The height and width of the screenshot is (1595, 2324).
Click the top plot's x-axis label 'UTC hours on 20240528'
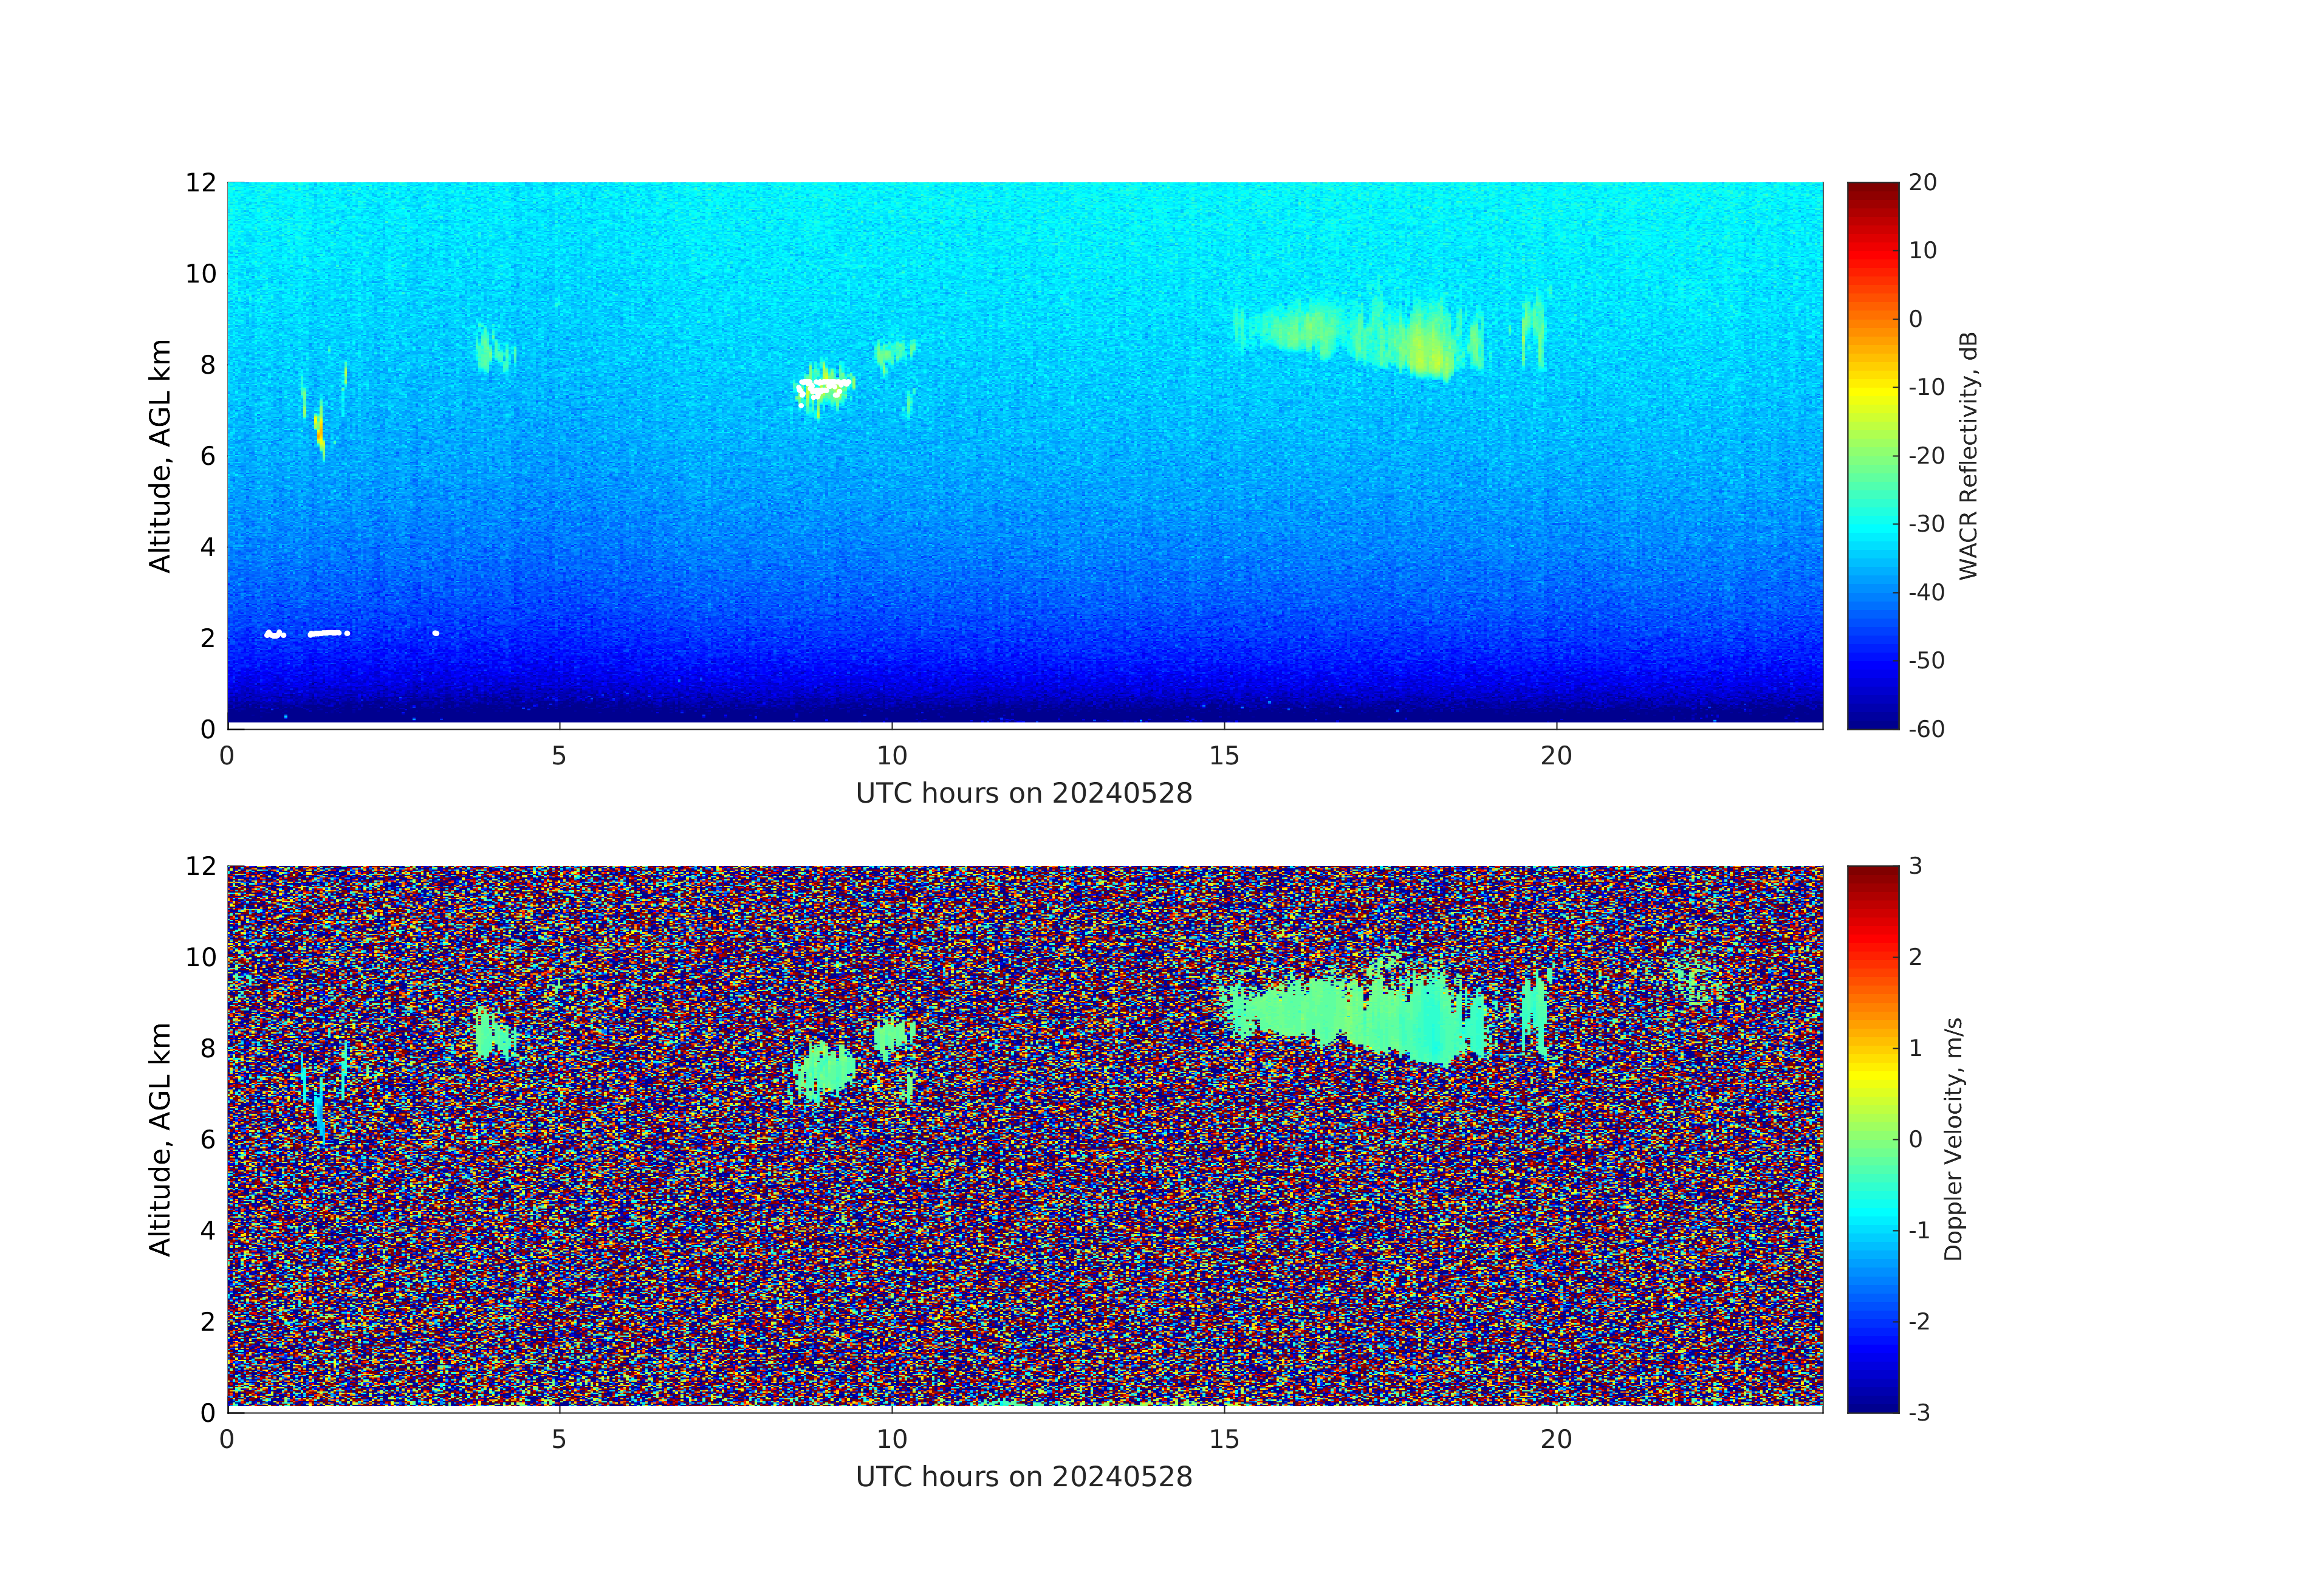(1024, 794)
